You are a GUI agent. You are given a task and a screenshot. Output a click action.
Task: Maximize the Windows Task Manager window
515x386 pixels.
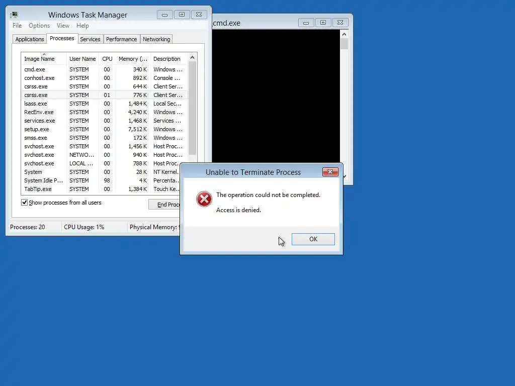point(182,15)
